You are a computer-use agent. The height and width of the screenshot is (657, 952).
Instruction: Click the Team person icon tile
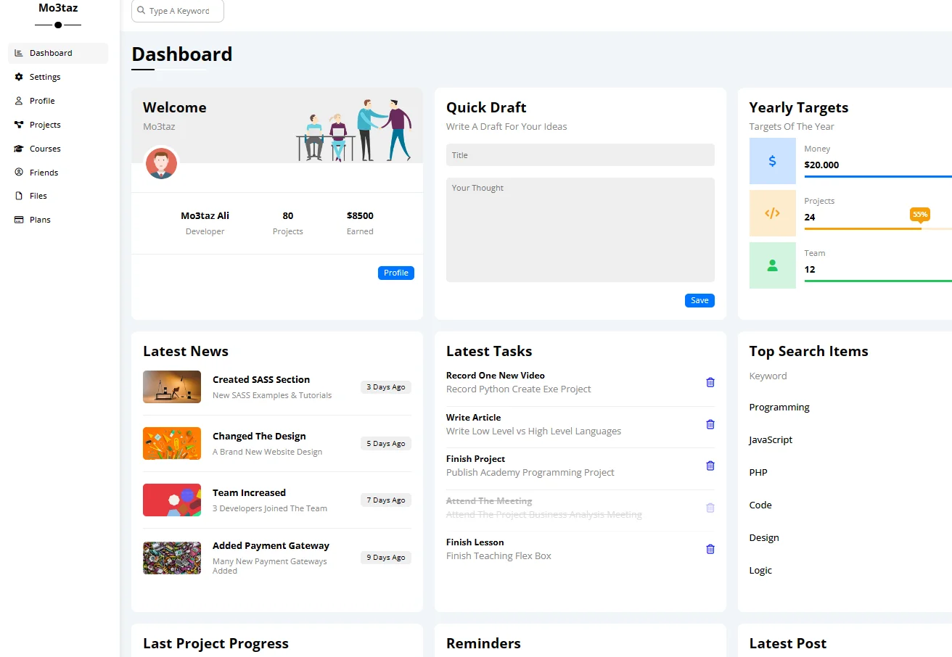[x=772, y=265]
